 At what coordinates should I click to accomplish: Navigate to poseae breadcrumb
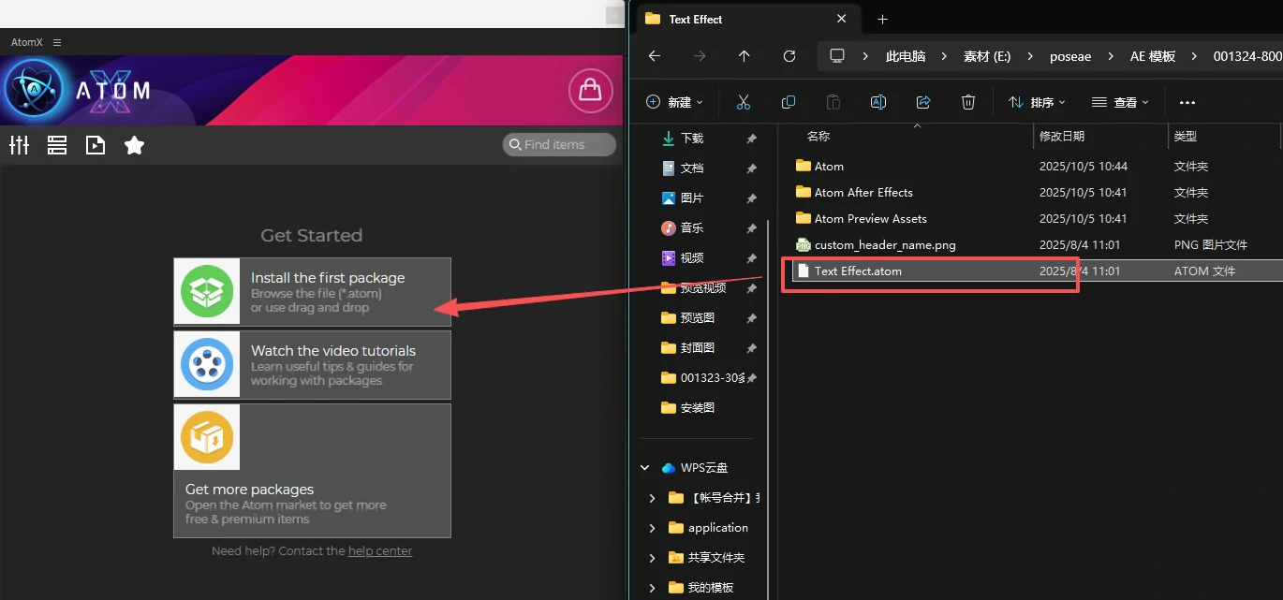[1069, 56]
